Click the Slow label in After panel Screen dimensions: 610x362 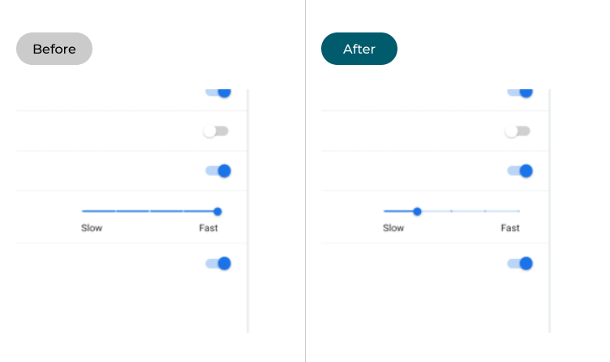(393, 228)
